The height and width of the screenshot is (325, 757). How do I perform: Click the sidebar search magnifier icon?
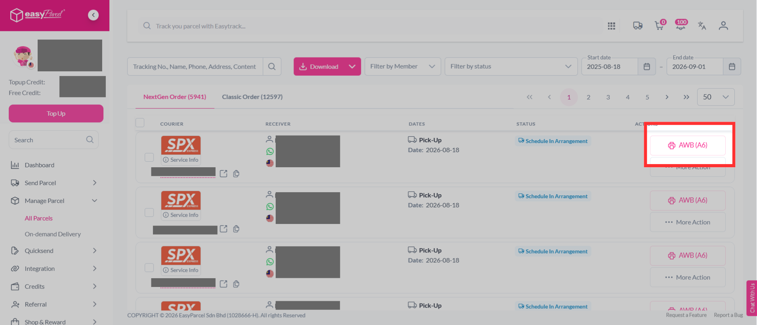[x=90, y=140]
